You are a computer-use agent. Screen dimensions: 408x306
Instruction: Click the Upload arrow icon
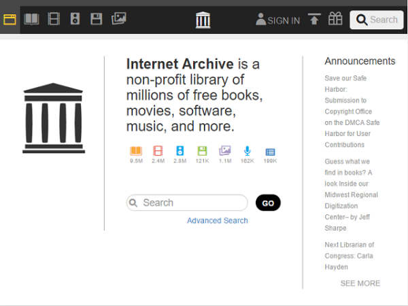coord(313,20)
